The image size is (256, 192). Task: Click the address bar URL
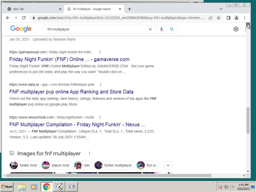click(x=121, y=18)
